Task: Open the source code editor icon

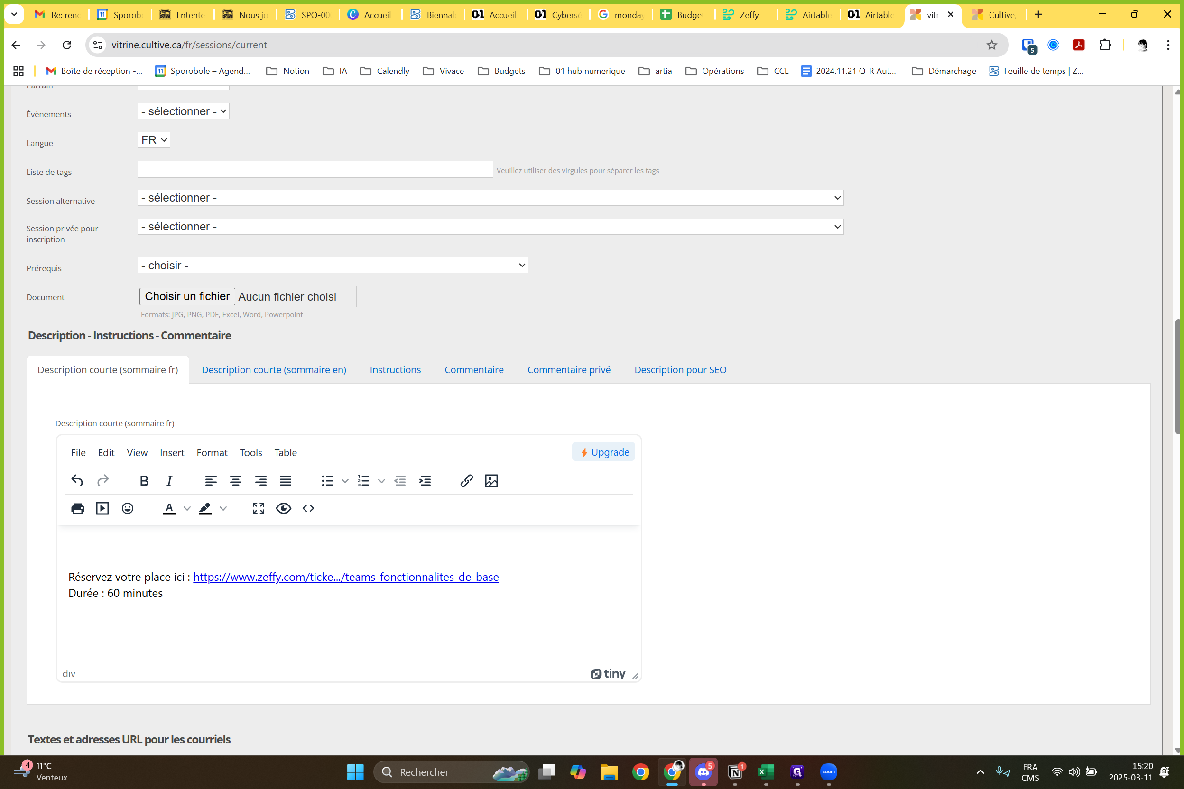Action: [x=308, y=508]
